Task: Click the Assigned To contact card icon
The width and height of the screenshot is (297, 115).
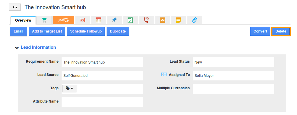Action: 164,74
